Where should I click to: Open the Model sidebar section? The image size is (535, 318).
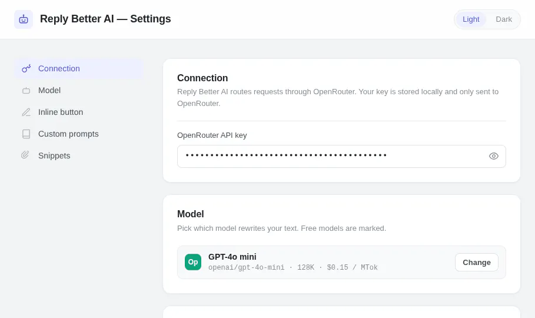pyautogui.click(x=79, y=91)
